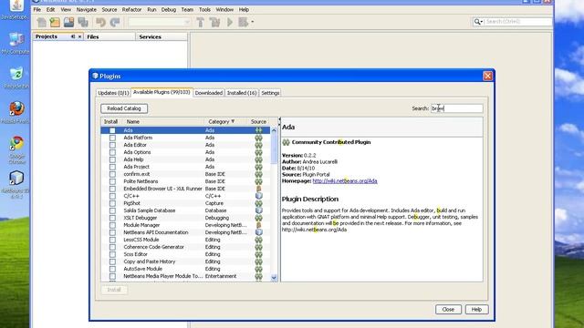Check the install box for Ada Platform
Screen dimensions: 584x328
112,138
